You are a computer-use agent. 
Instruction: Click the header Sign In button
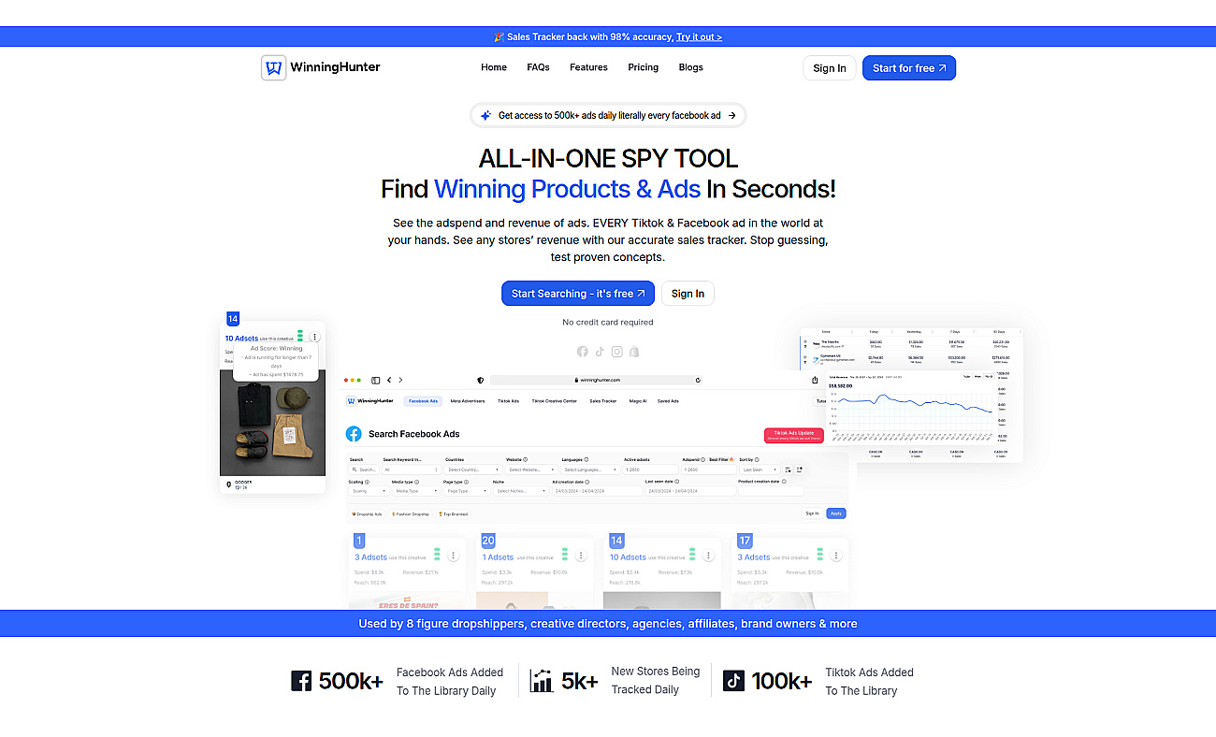click(x=830, y=68)
